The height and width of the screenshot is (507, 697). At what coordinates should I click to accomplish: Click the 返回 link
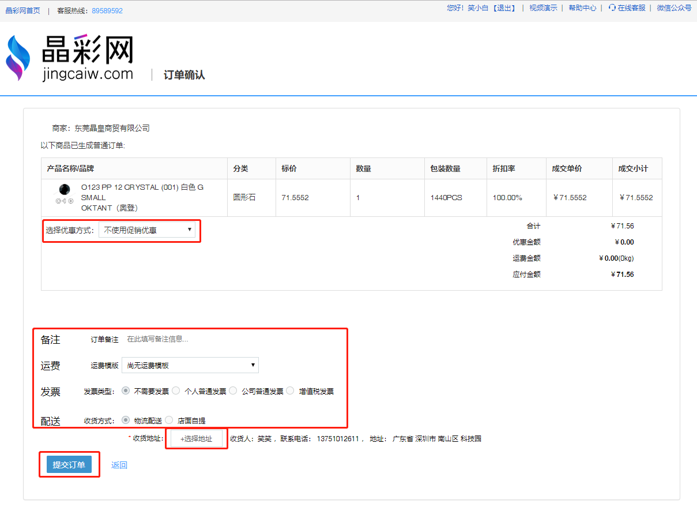pyautogui.click(x=119, y=465)
